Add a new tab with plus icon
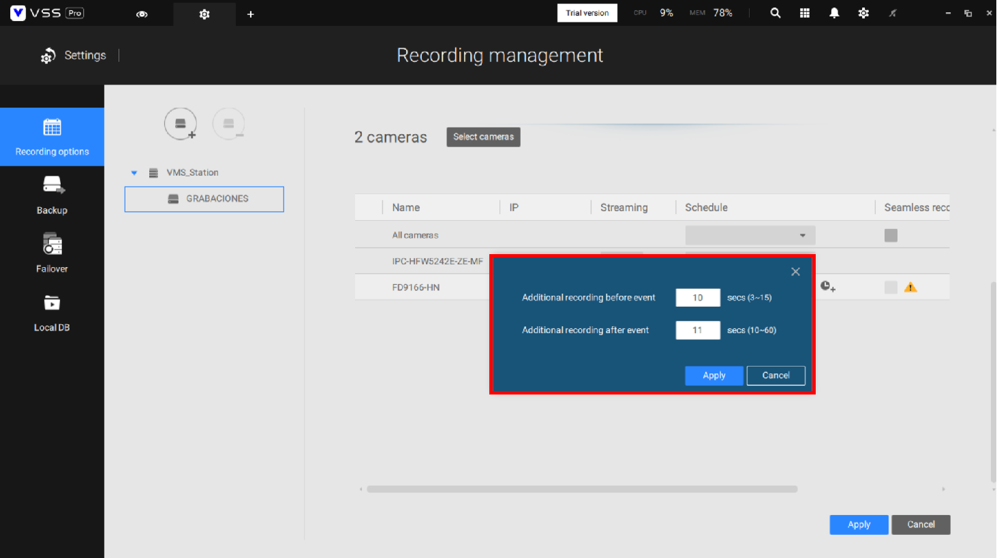This screenshot has width=997, height=558. (x=251, y=14)
